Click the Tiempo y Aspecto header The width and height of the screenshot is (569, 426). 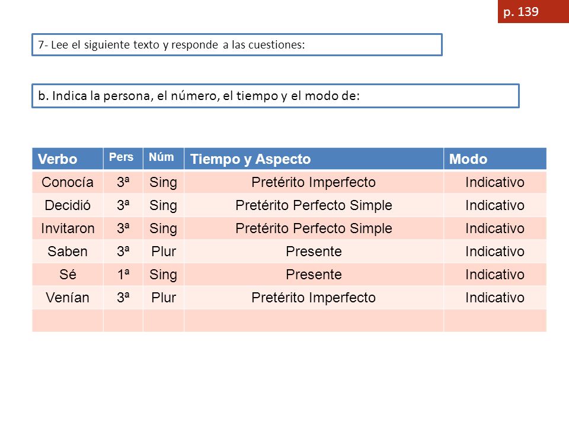coord(314,159)
